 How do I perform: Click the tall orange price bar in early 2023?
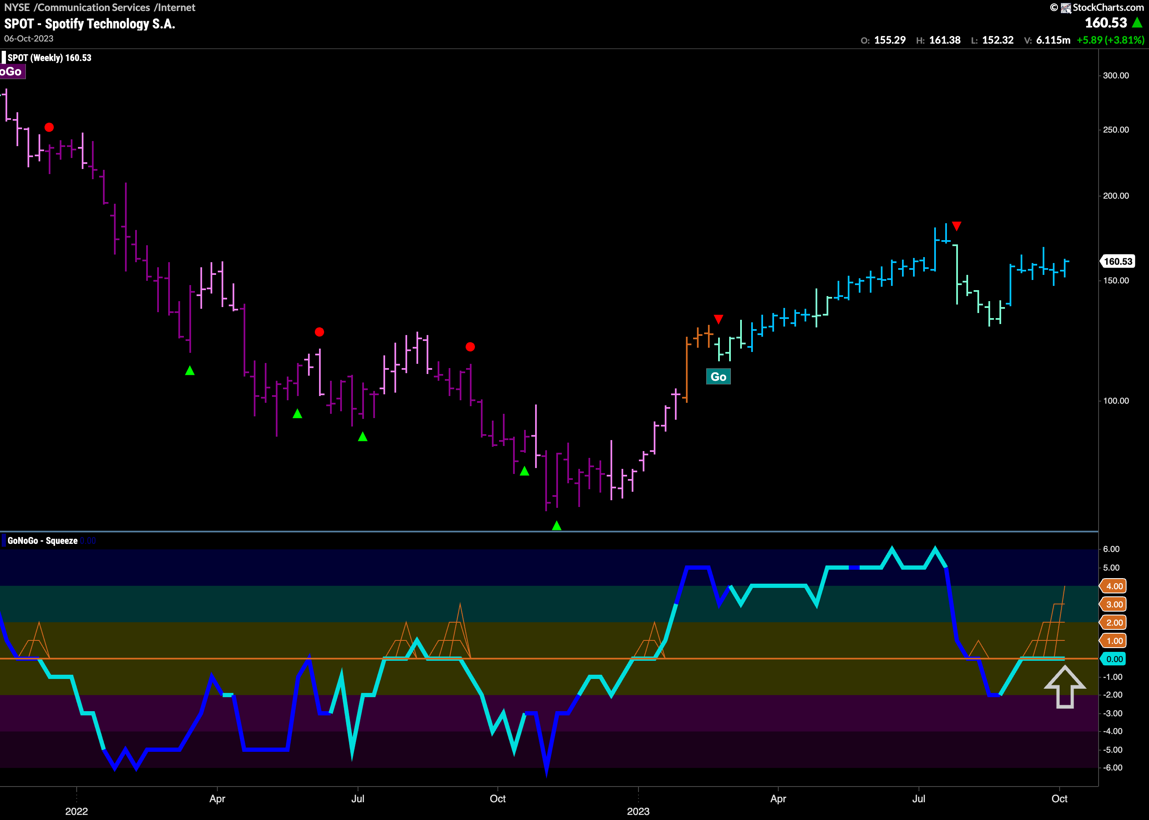[x=686, y=369]
